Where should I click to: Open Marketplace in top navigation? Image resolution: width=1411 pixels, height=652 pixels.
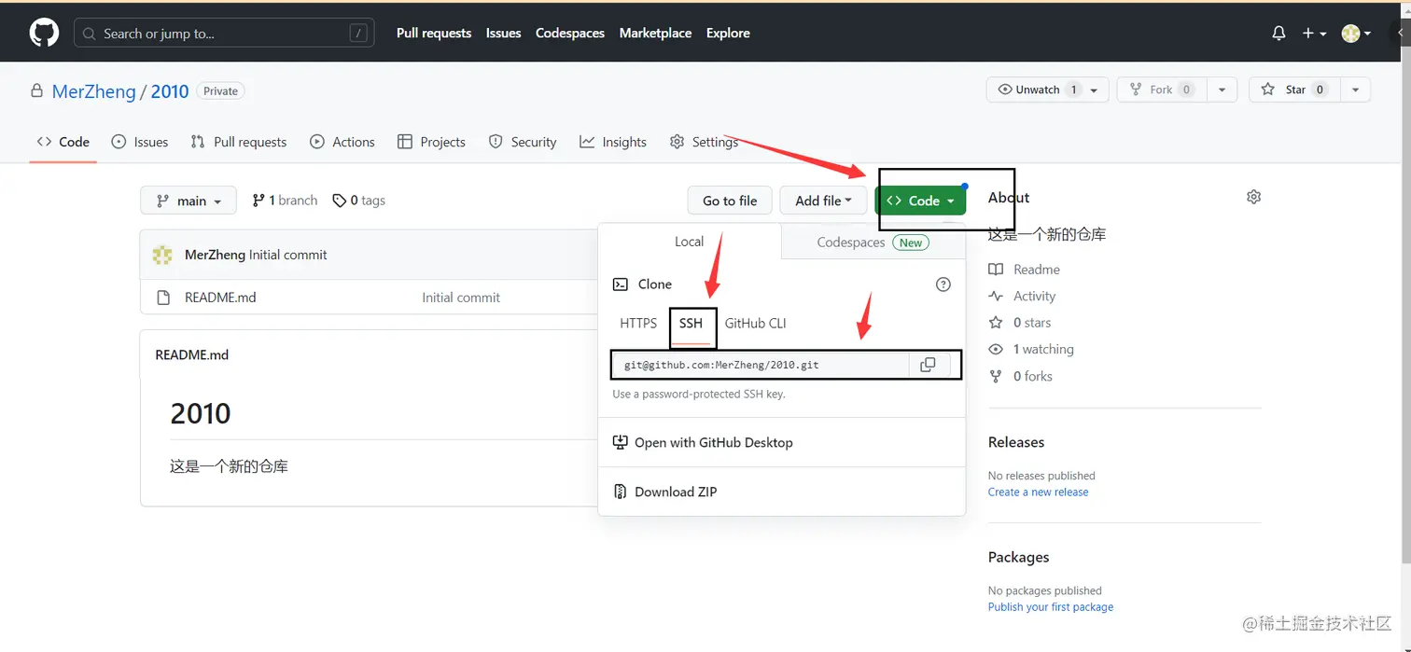click(x=655, y=33)
